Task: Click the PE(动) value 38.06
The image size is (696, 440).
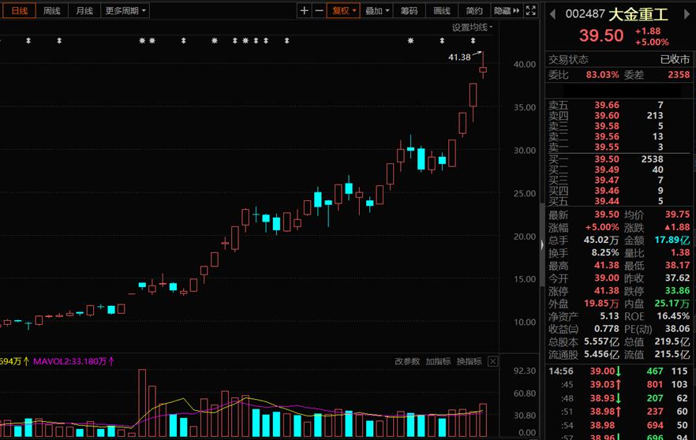Action: tap(677, 329)
